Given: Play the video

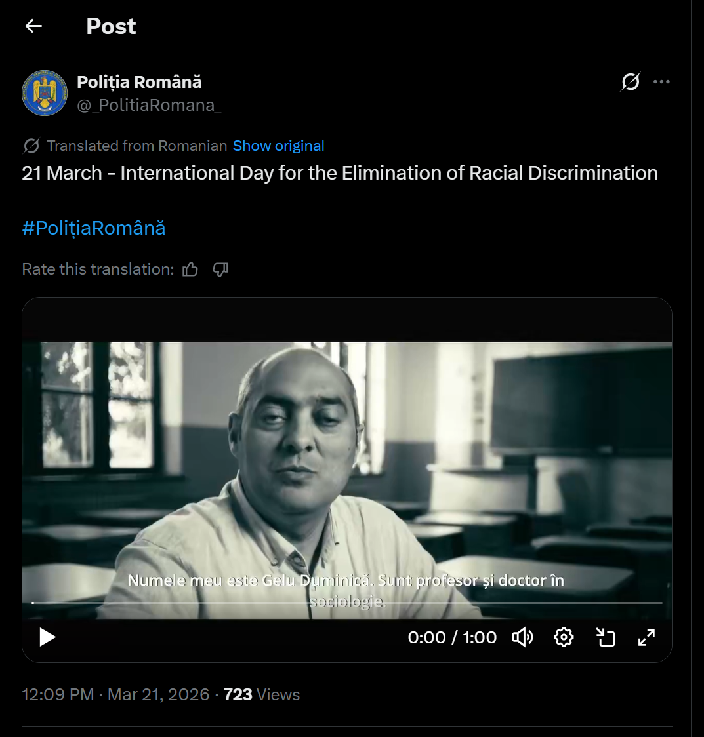Looking at the screenshot, I should (47, 637).
